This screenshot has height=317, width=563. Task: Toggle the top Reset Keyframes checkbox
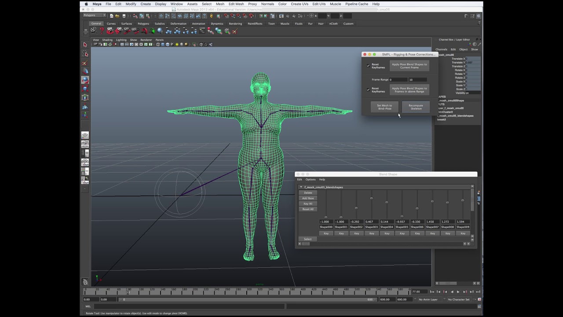click(x=369, y=66)
